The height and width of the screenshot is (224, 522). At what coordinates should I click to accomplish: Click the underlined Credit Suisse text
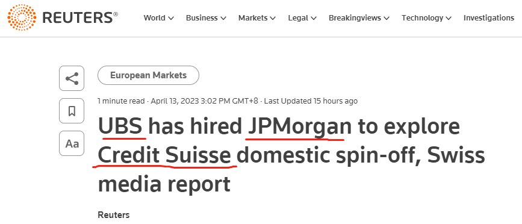coord(164,155)
